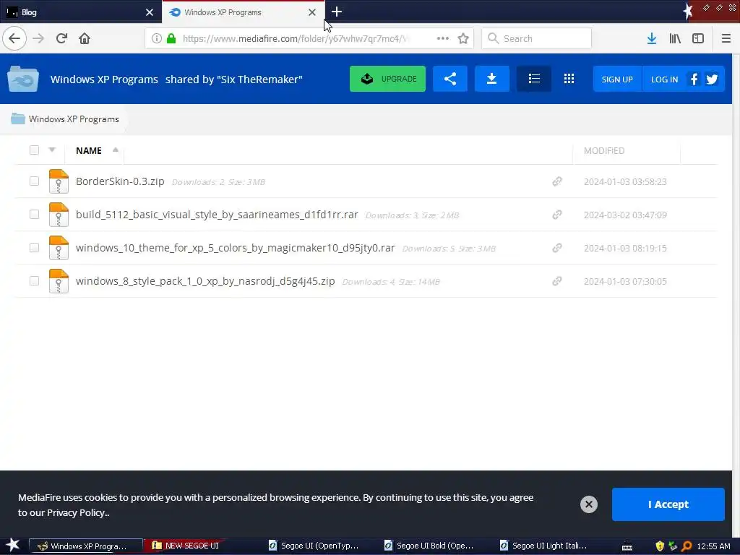Screen dimensions: 740x555
Task: Sort by NAME column arrow
Action: (115, 150)
